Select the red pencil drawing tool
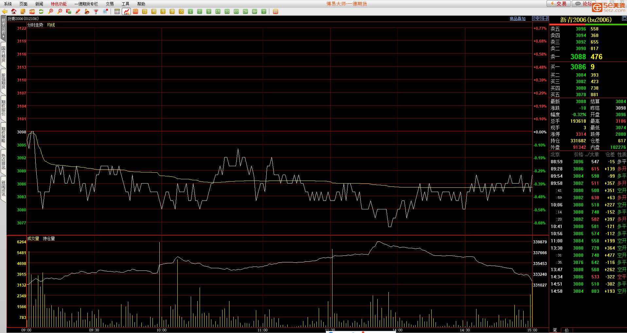627x333 pixels. tap(78, 11)
